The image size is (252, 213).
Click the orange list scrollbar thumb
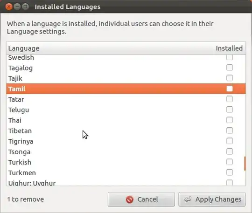click(245, 164)
